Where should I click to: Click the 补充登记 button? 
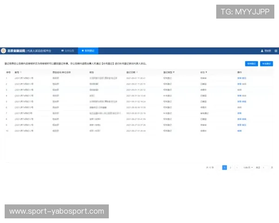pyautogui.click(x=266, y=63)
